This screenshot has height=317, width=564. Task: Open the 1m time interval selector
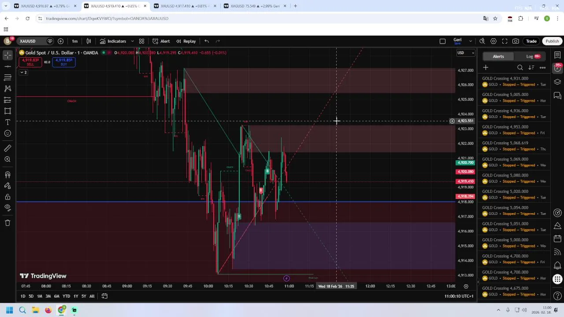coord(75,41)
